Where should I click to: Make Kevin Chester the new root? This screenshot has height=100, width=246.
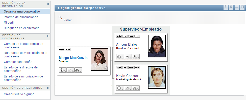(119, 68)
